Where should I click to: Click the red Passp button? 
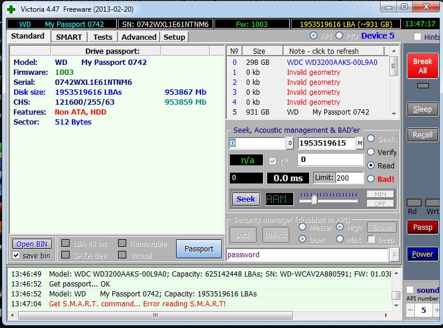point(422,227)
